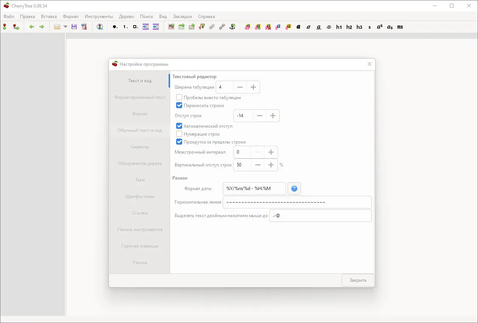Image resolution: width=478 pixels, height=323 pixels.
Task: Decrease Ширина табуляции with minus
Action: pos(240,87)
